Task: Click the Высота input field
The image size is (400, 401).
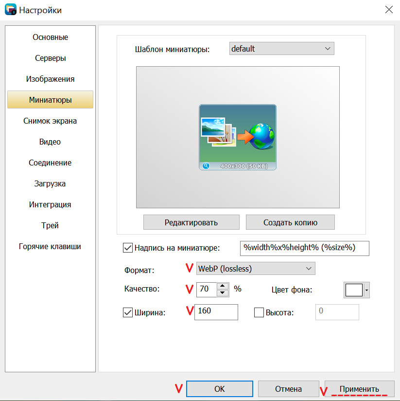Action: click(x=337, y=312)
